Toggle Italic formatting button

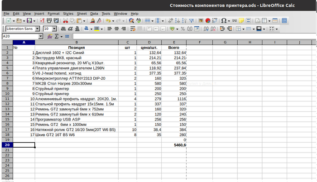pyautogui.click(x=69, y=29)
